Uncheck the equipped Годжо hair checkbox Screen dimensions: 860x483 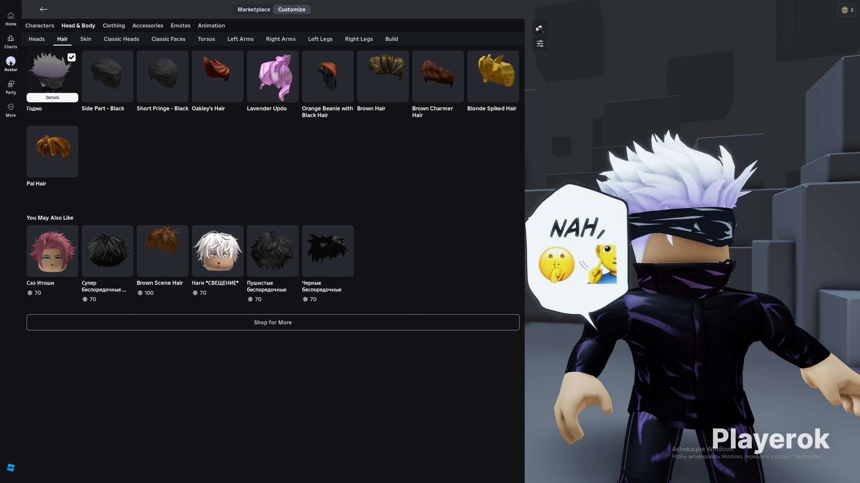tap(72, 57)
